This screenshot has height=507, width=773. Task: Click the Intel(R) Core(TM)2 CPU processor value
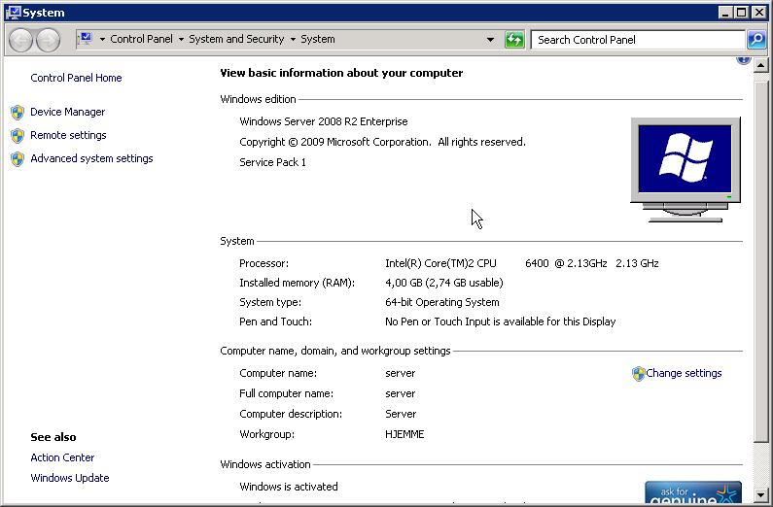521,263
